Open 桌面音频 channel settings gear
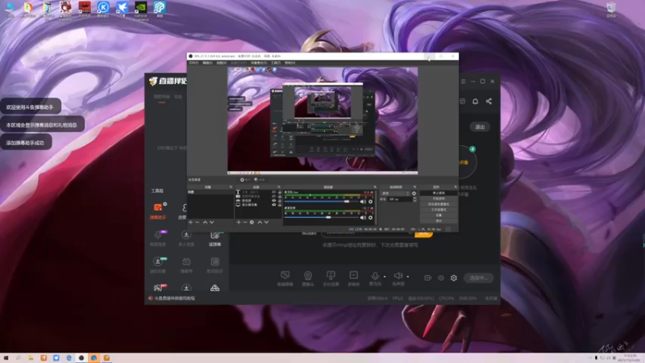 point(370,217)
